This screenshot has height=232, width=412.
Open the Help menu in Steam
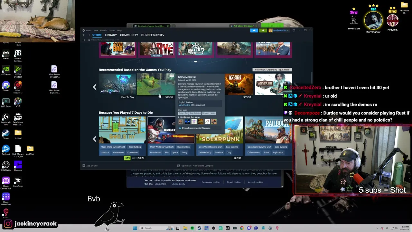pos(119,30)
